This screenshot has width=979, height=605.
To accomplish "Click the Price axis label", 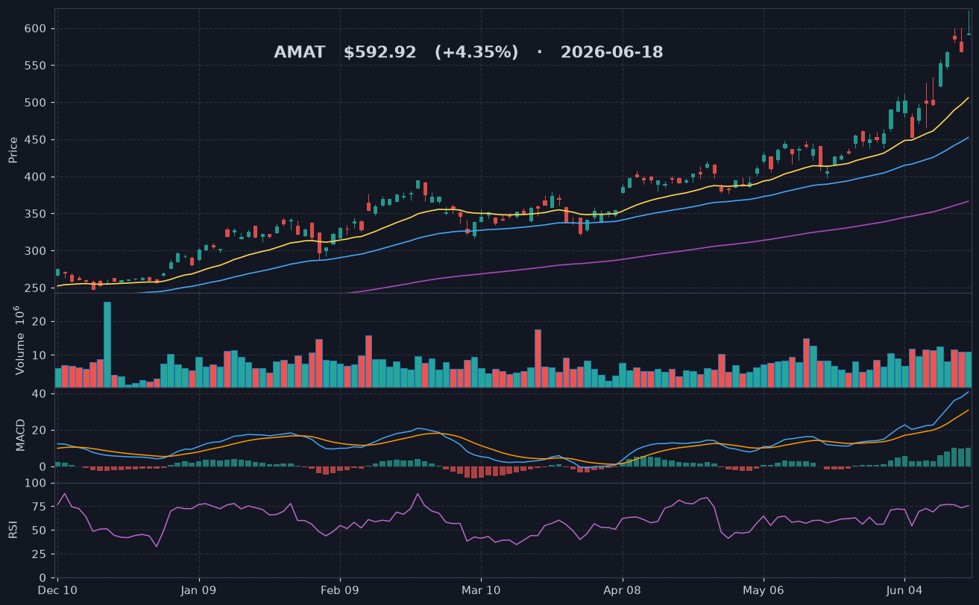I will pyautogui.click(x=13, y=150).
